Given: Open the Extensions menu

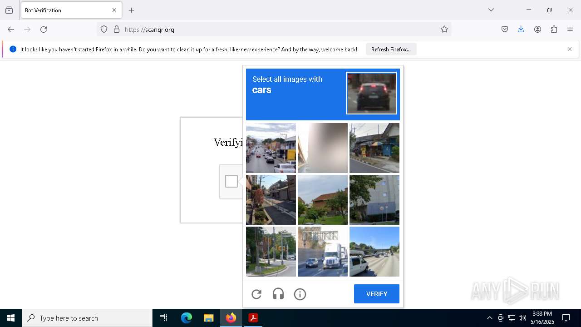Looking at the screenshot, I should click(554, 30).
